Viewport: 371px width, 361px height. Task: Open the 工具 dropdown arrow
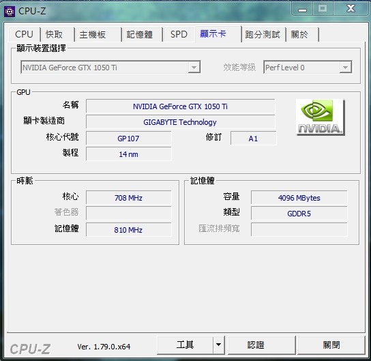point(219,345)
